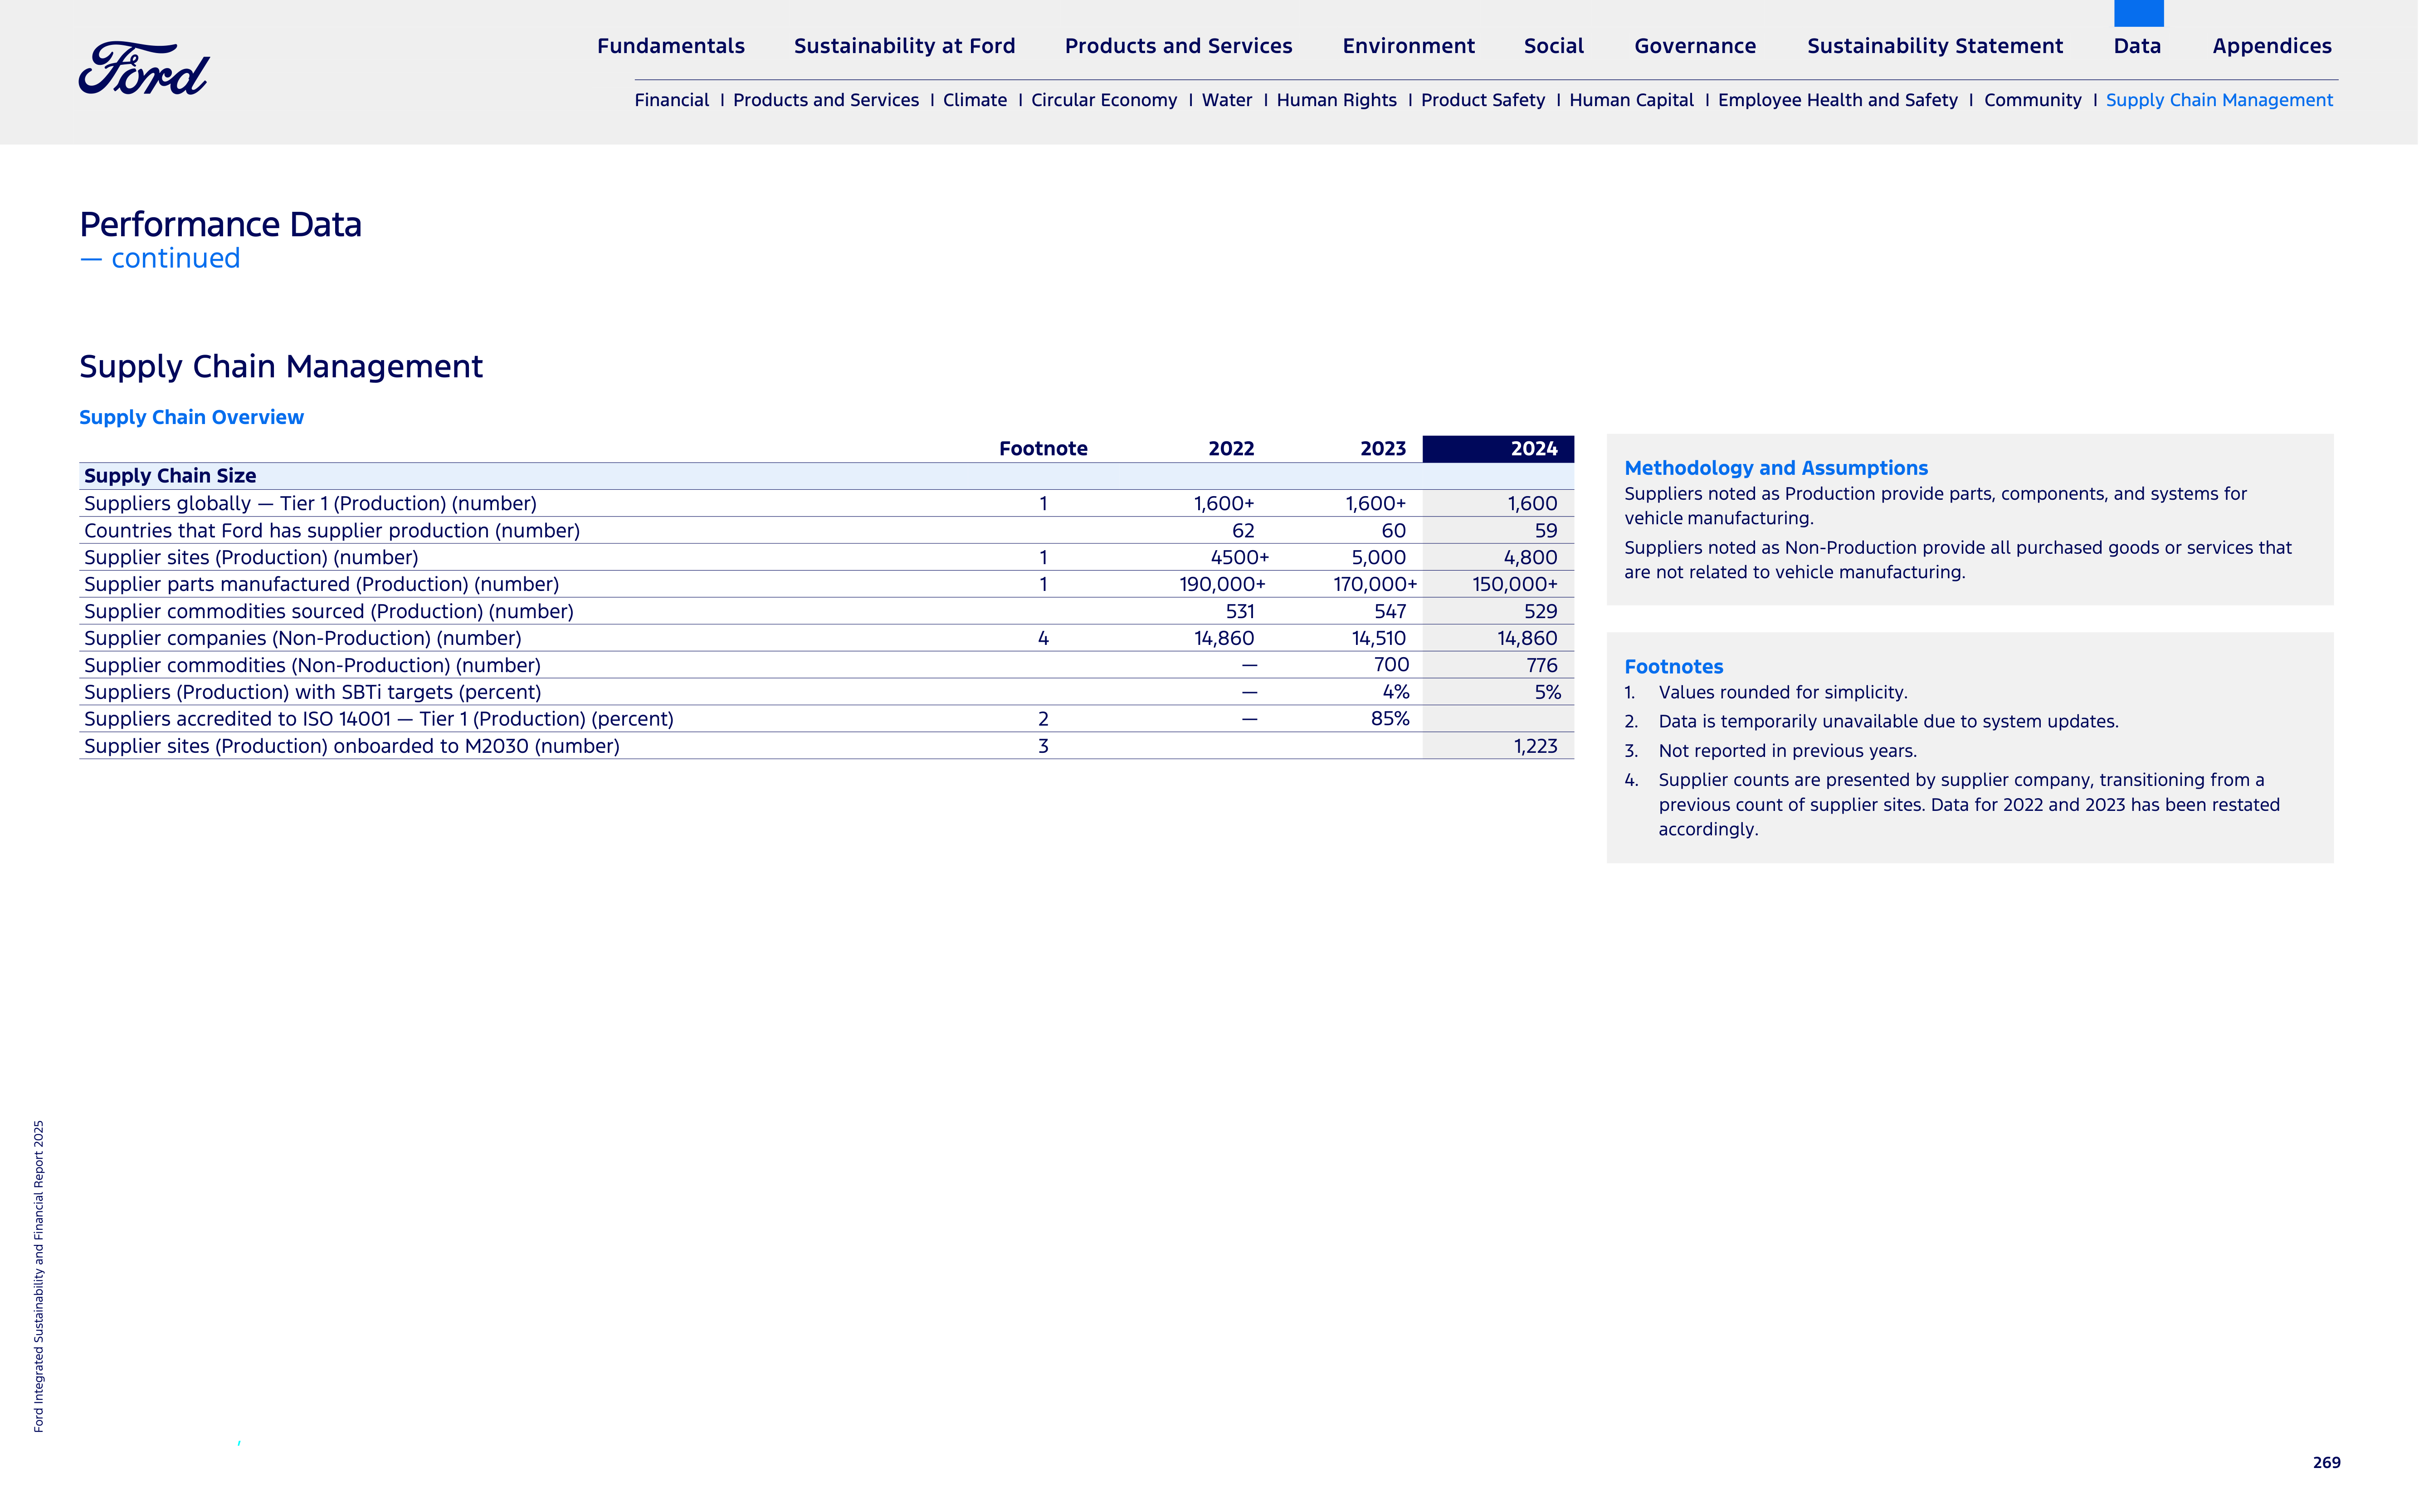2419x1512 pixels.
Task: Open Products and Services top menu
Action: click(1178, 46)
